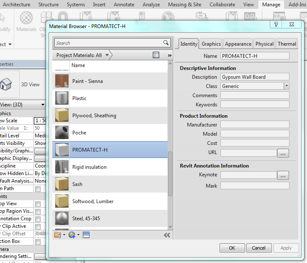
Task: Switch to the Appearance tab
Action: [238, 44]
